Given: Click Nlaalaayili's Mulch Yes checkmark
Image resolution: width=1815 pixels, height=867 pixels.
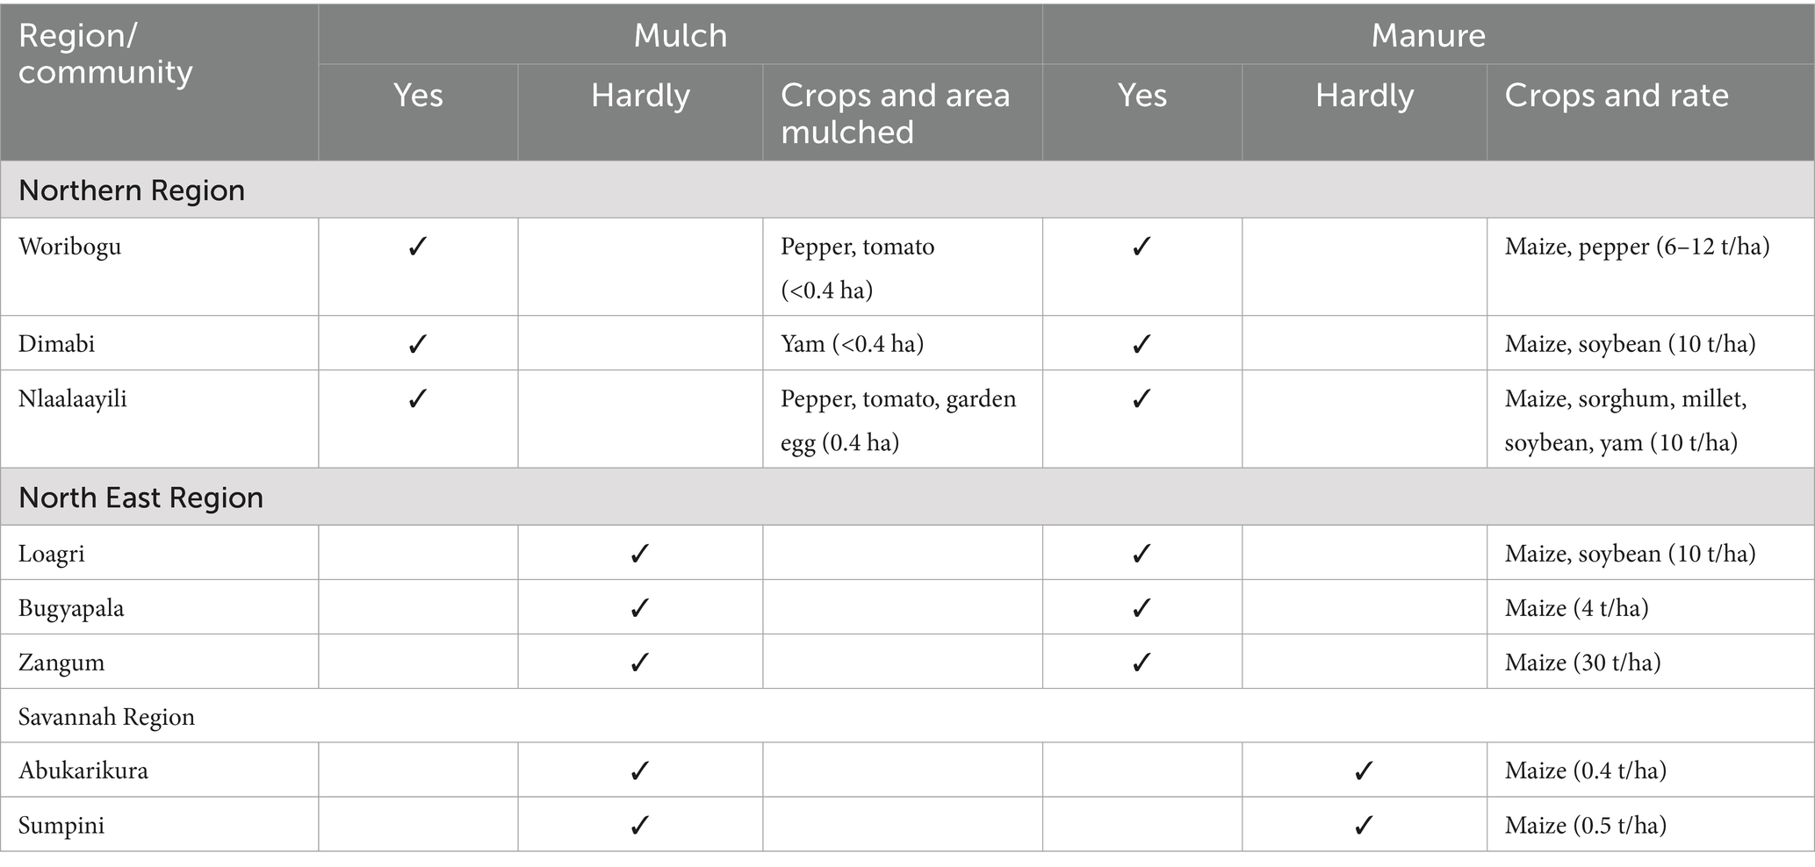Looking at the screenshot, I should coord(417,399).
